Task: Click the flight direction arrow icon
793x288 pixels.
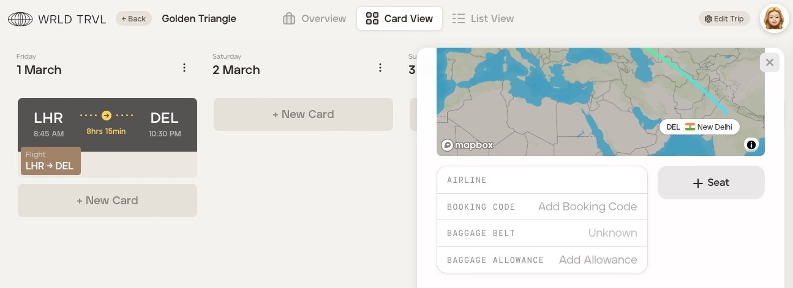Action: tap(107, 115)
